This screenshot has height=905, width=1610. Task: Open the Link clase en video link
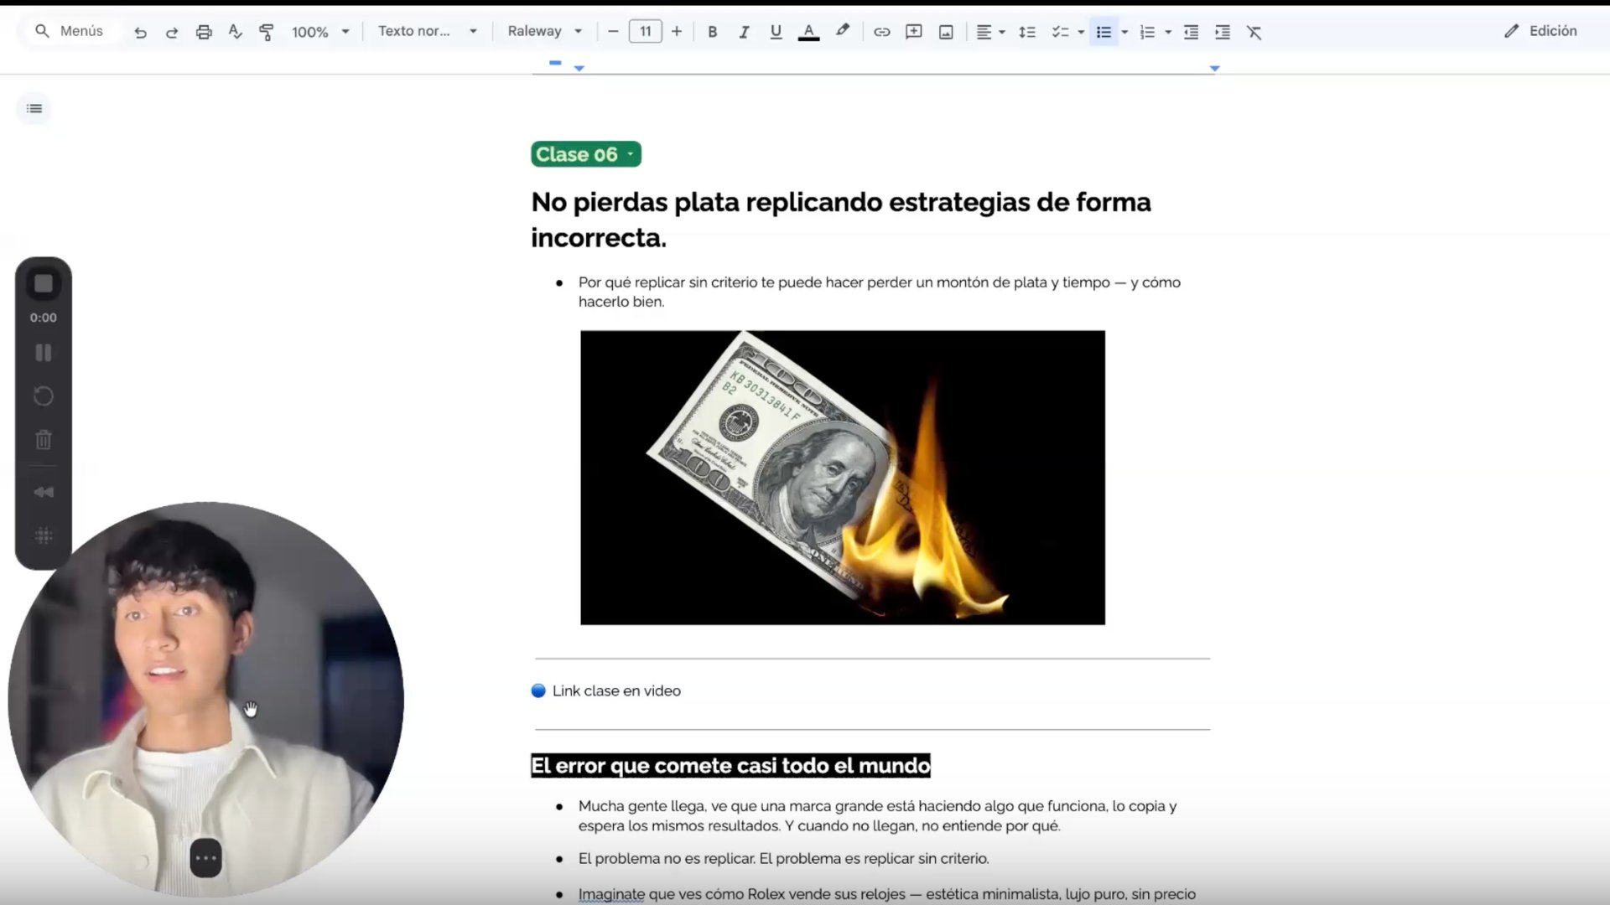616,691
